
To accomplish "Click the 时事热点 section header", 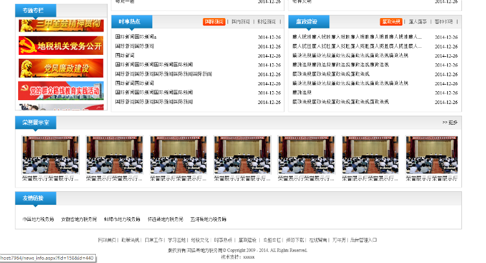I will 132,21.
